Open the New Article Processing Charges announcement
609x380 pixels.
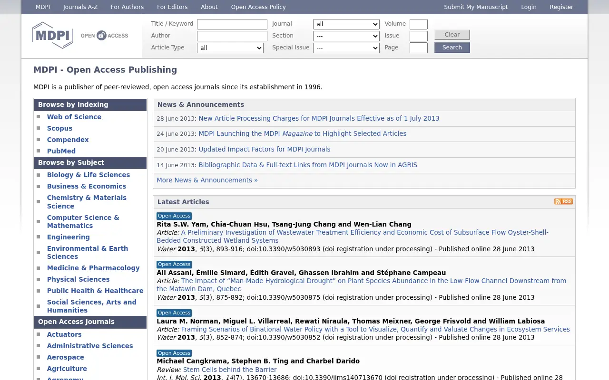tap(319, 118)
